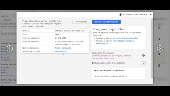Screen dimensions: 170x96
Task: Close the record details dialog
Action: point(150,14)
